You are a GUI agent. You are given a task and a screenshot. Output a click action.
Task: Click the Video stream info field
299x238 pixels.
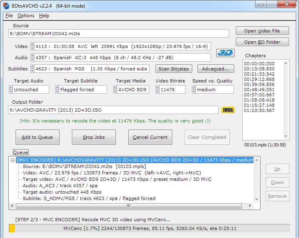click(x=122, y=46)
